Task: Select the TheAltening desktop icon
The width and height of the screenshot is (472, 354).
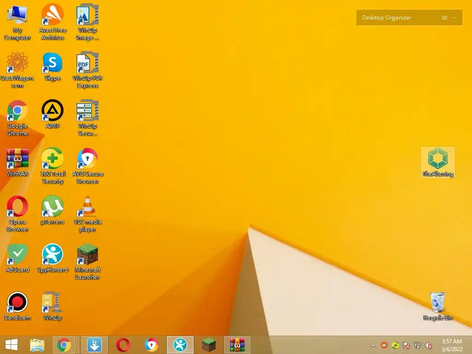Action: coord(438,162)
